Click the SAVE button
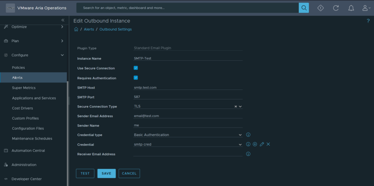This screenshot has height=186, width=374. pos(106,173)
